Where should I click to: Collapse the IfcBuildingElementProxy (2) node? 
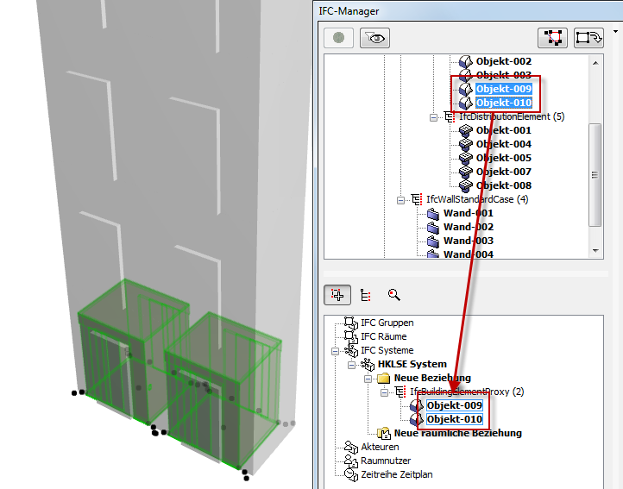pos(384,393)
